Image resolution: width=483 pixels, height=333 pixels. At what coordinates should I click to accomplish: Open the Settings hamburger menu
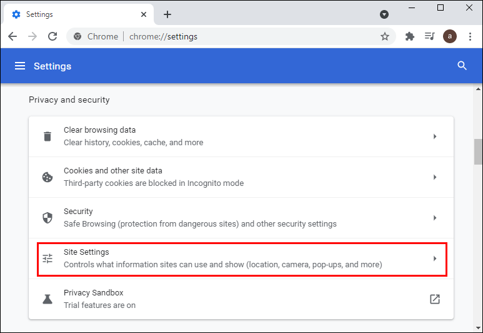coord(20,66)
